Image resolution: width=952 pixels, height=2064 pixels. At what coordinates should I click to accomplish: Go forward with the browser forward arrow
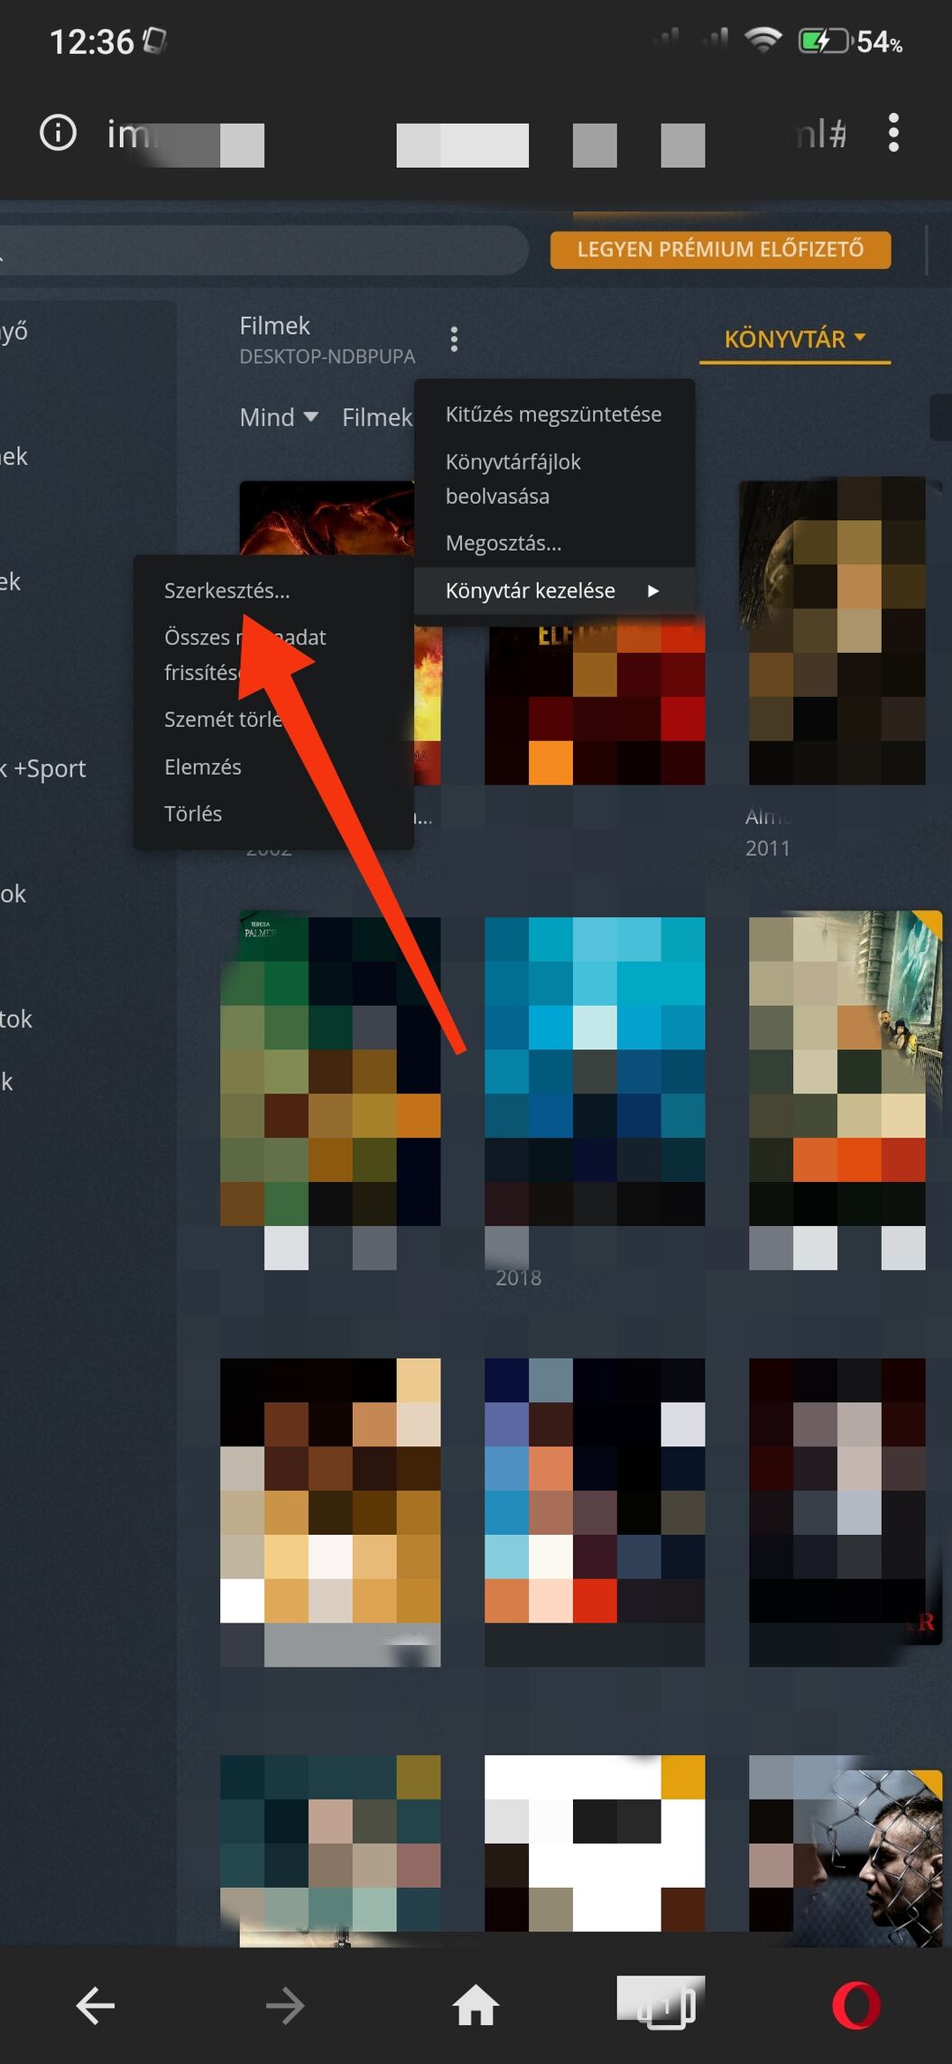(x=285, y=2006)
